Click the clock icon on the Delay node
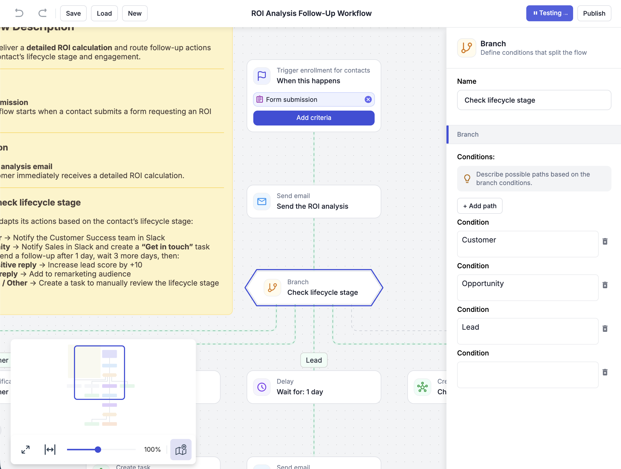Viewport: 621px width, 469px height. tap(261, 387)
